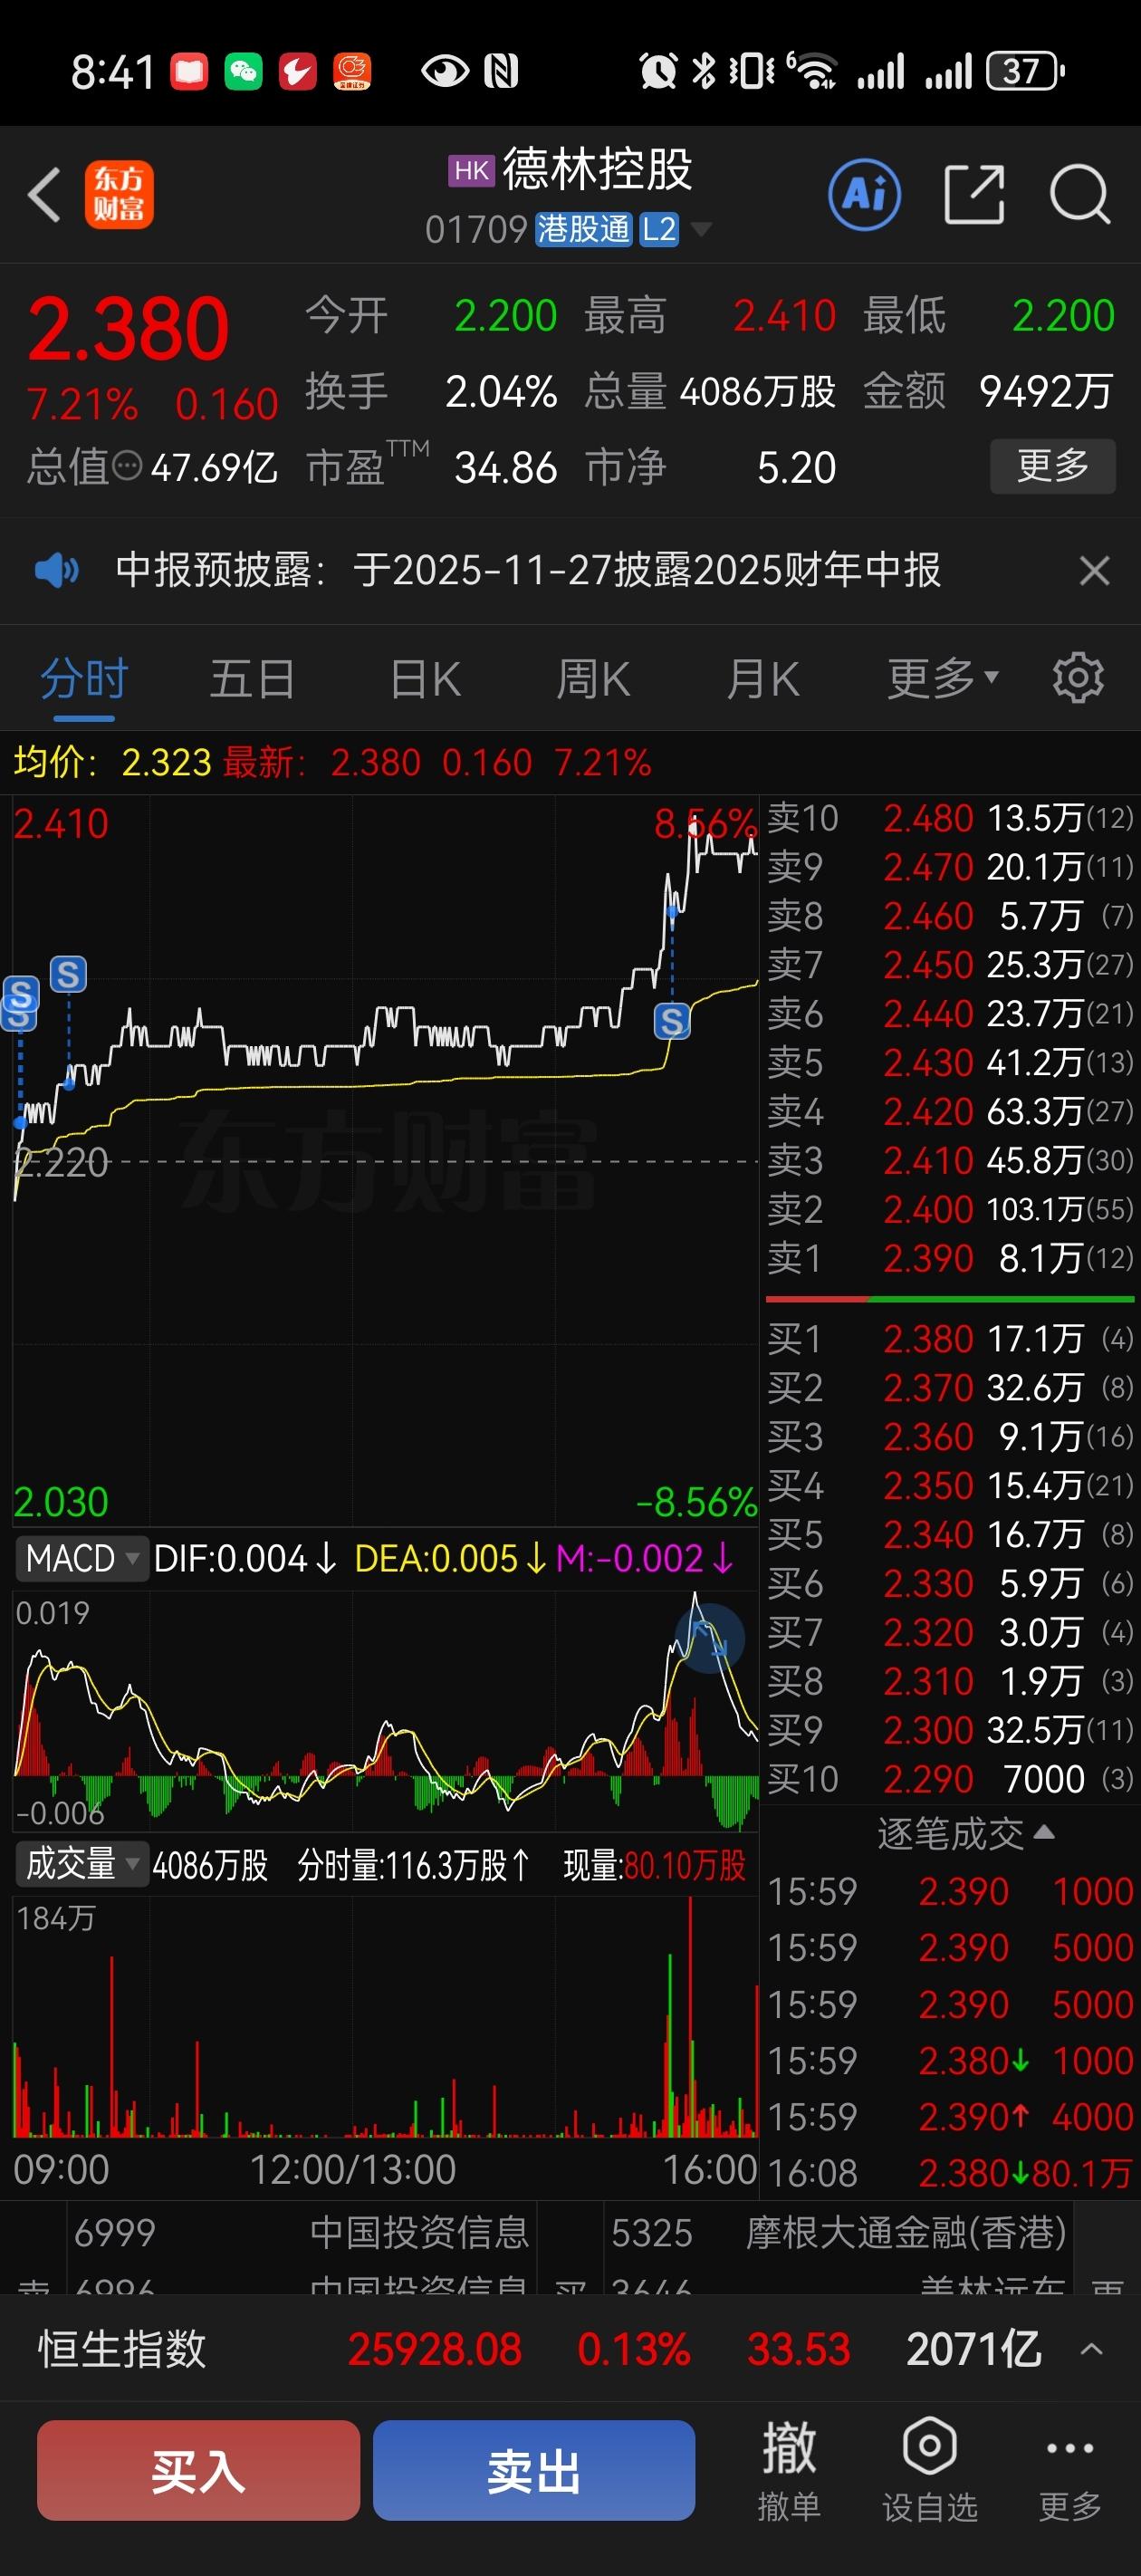This screenshot has width=1141, height=2576.
Task: Expand the 恒生指数 bar chevron
Action: tap(1092, 2349)
